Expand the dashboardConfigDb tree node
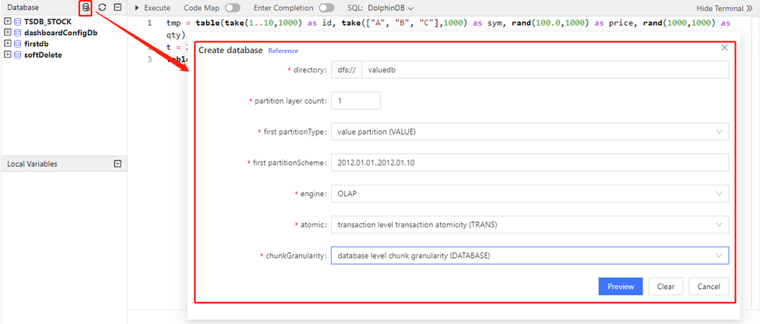The image size is (760, 324). [8, 33]
